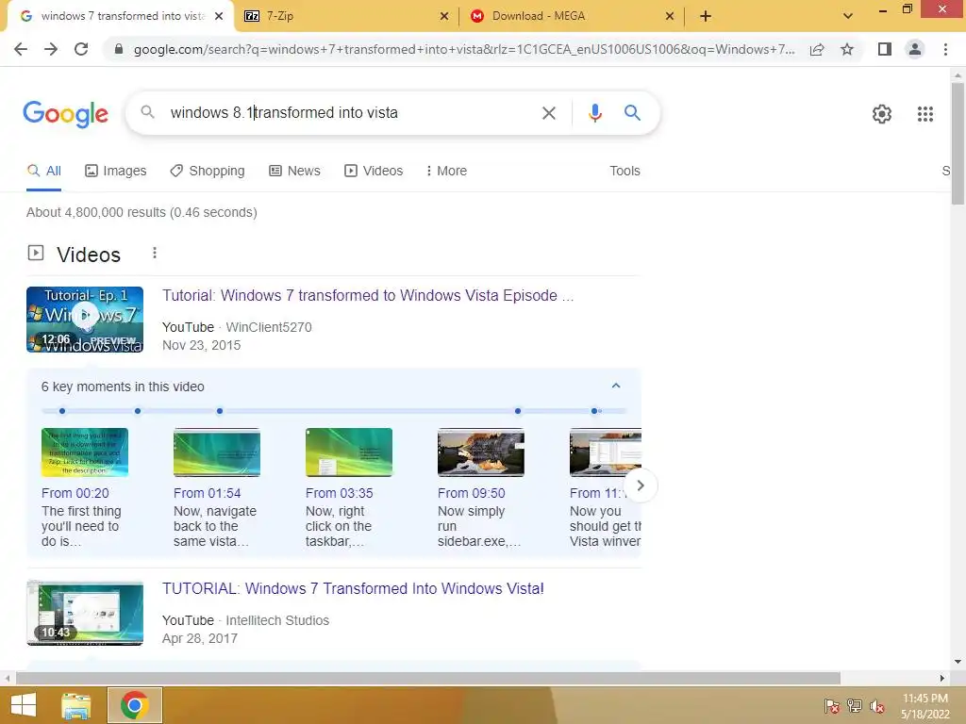This screenshot has width=966, height=724.
Task: Open the Windows Start button
Action: click(24, 705)
